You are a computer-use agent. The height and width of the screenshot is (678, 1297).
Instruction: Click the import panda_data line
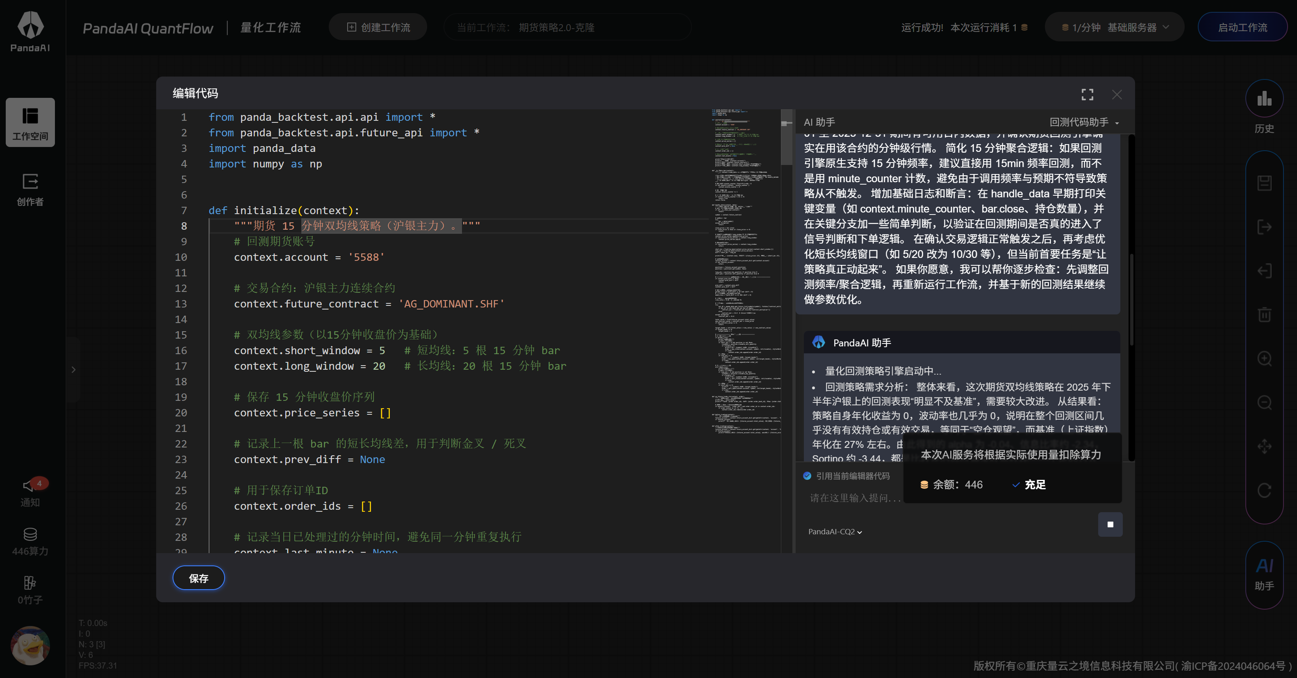262,148
